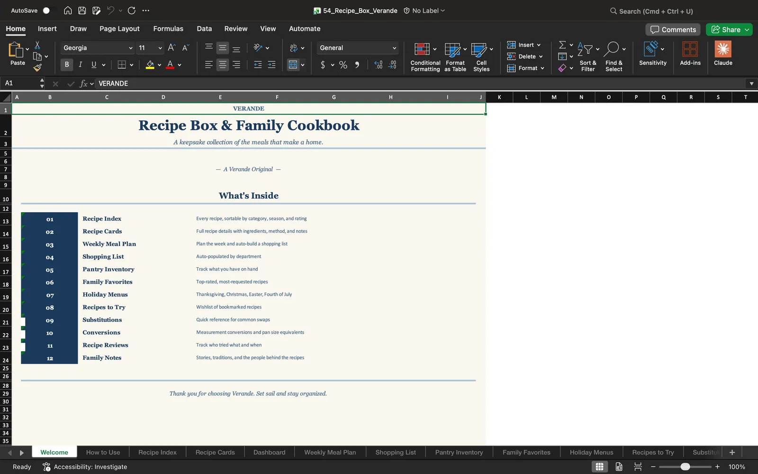The image size is (758, 474).
Task: Switch to Page Break Preview in status bar
Action: (x=638, y=467)
